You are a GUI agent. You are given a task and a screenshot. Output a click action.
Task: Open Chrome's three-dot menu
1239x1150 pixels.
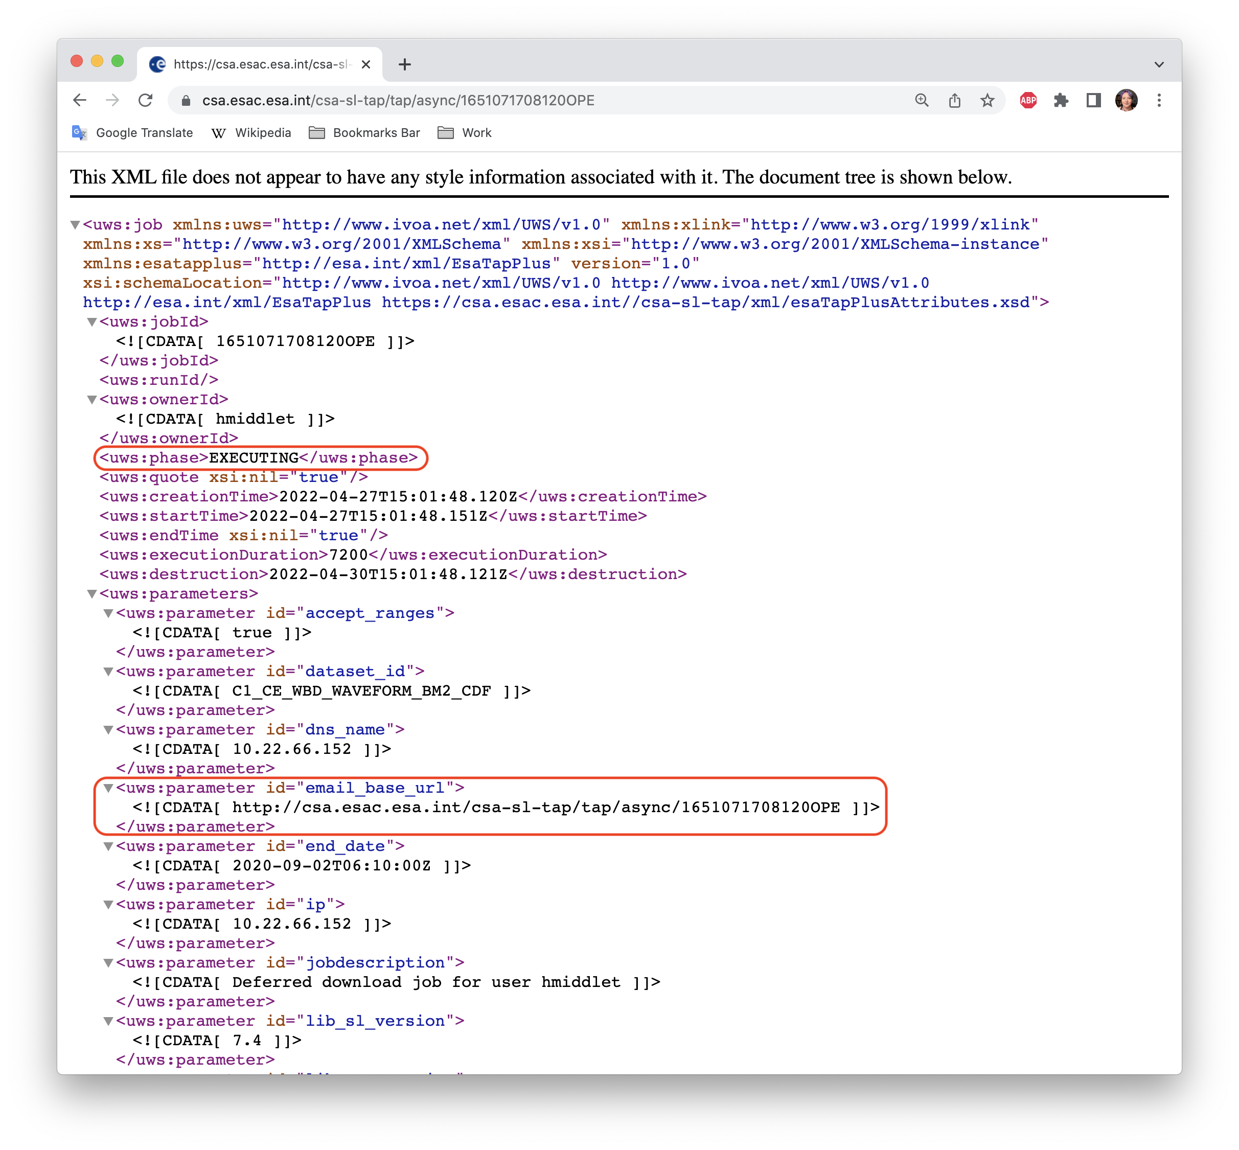pos(1159,100)
